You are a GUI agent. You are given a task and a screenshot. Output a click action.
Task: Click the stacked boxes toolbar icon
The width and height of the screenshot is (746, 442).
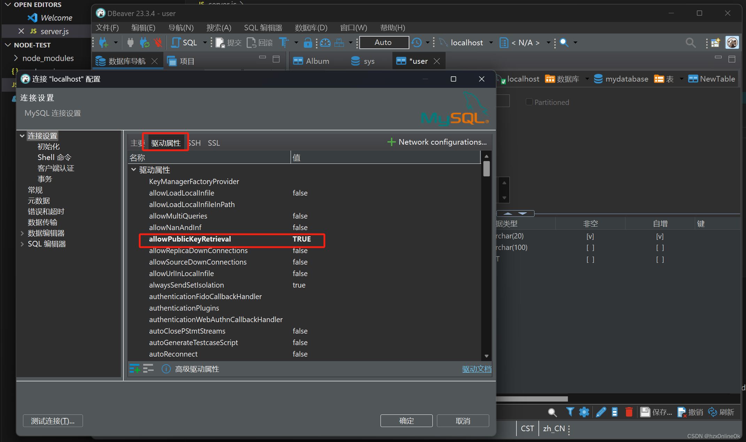339,43
